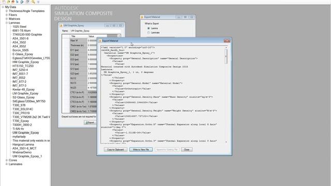Viewport: 331px width, 186px height.
Task: Click the Name field in UM Graphite_Epoxy window
Action: [95, 31]
